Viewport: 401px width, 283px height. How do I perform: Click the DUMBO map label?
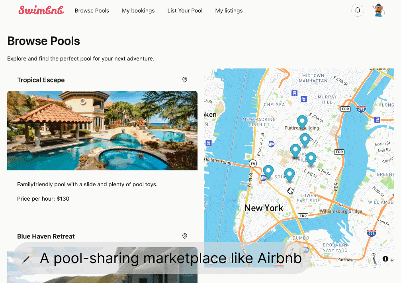301,238
